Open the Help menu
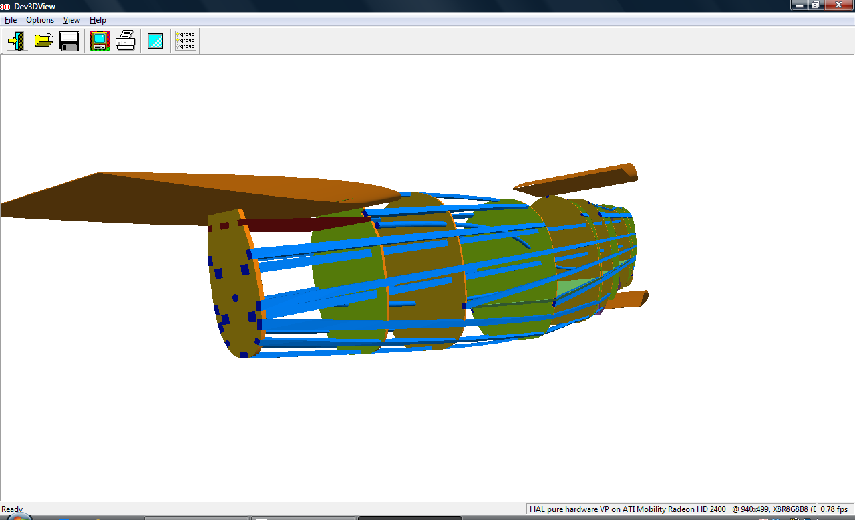This screenshot has width=855, height=520. tap(98, 20)
